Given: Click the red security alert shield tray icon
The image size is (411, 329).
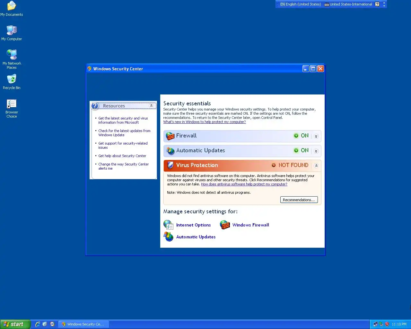Looking at the screenshot, I should (x=387, y=324).
